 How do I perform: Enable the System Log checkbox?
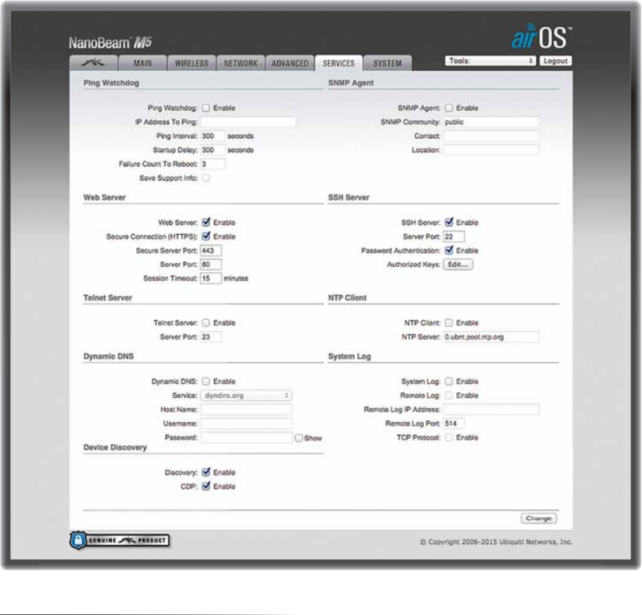(449, 381)
